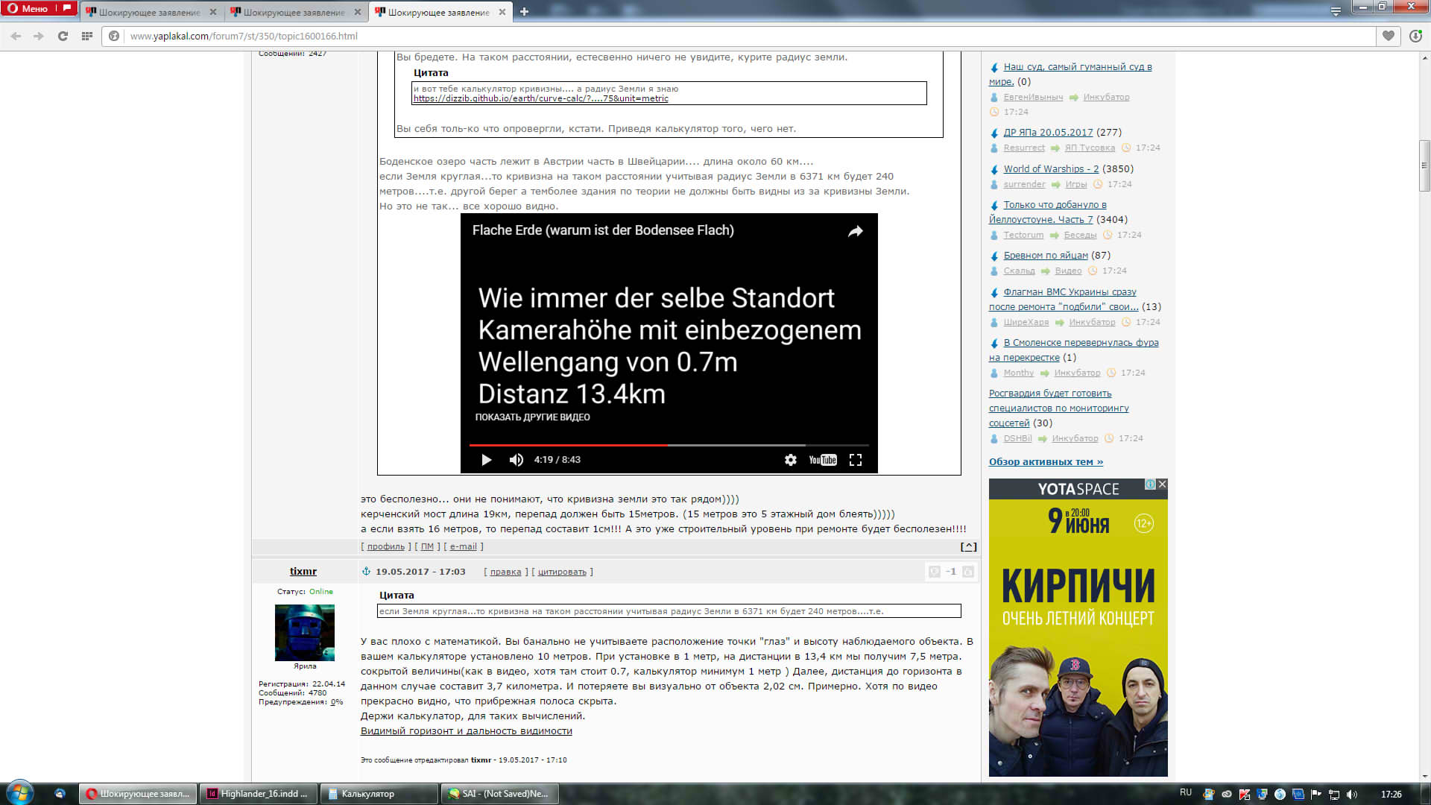Close the active third Шокирующее заявление tab
This screenshot has width=1431, height=805.
point(502,12)
